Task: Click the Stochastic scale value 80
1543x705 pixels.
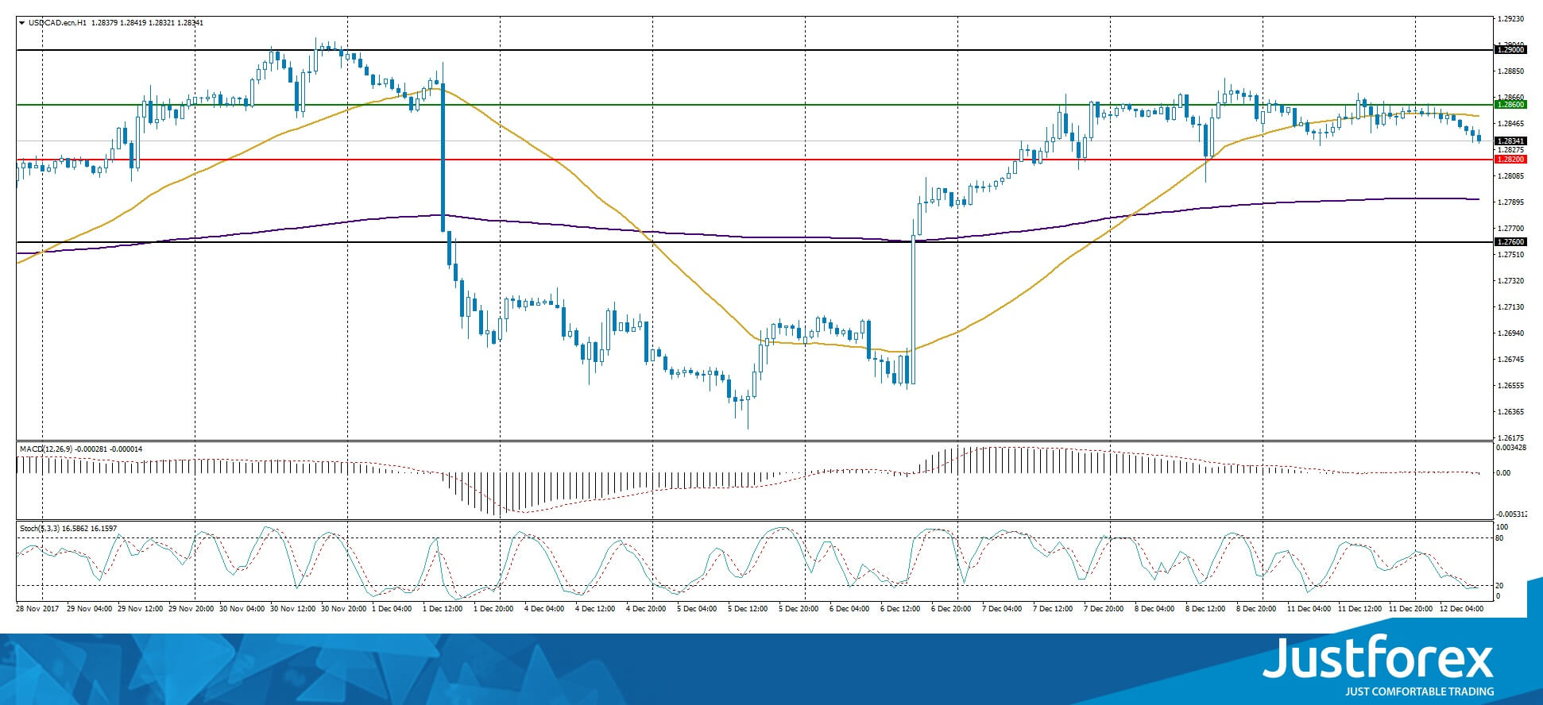Action: [1500, 538]
